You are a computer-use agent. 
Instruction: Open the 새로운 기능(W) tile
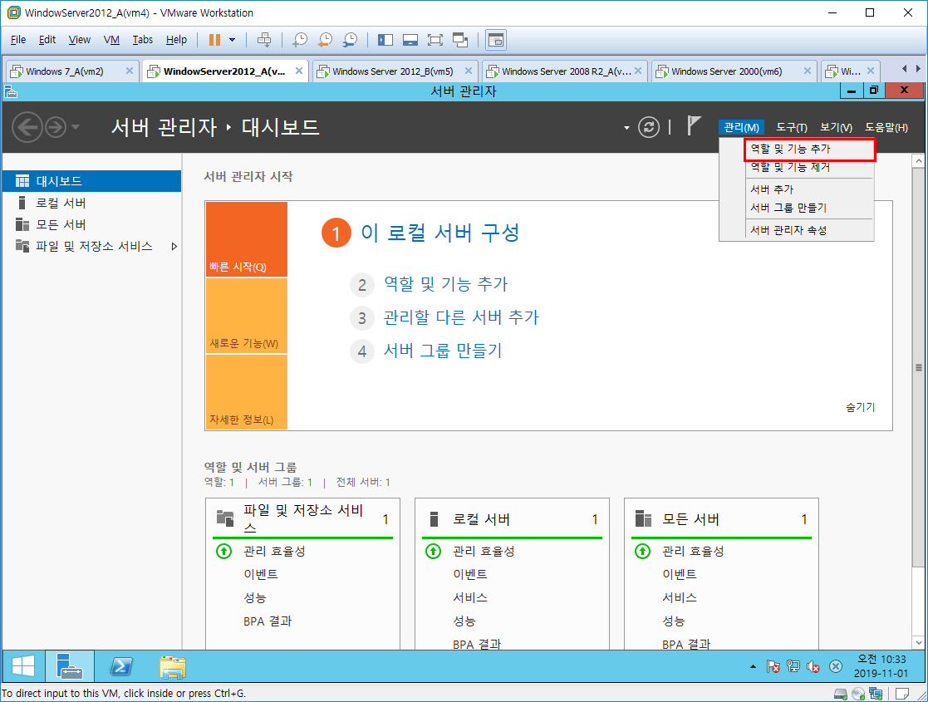[x=247, y=316]
